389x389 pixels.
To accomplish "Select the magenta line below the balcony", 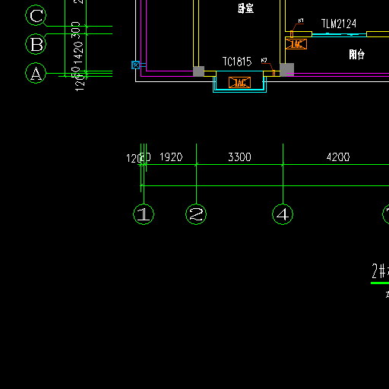I will click(x=337, y=74).
